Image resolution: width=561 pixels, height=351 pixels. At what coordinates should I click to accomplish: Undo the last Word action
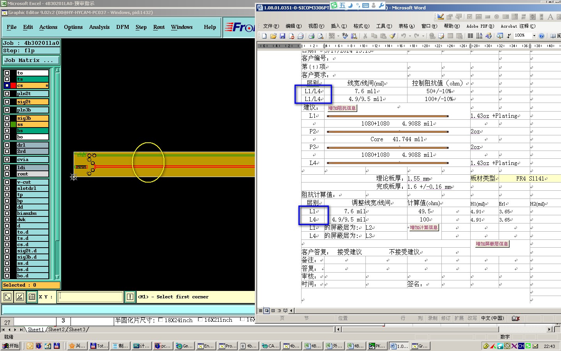403,36
